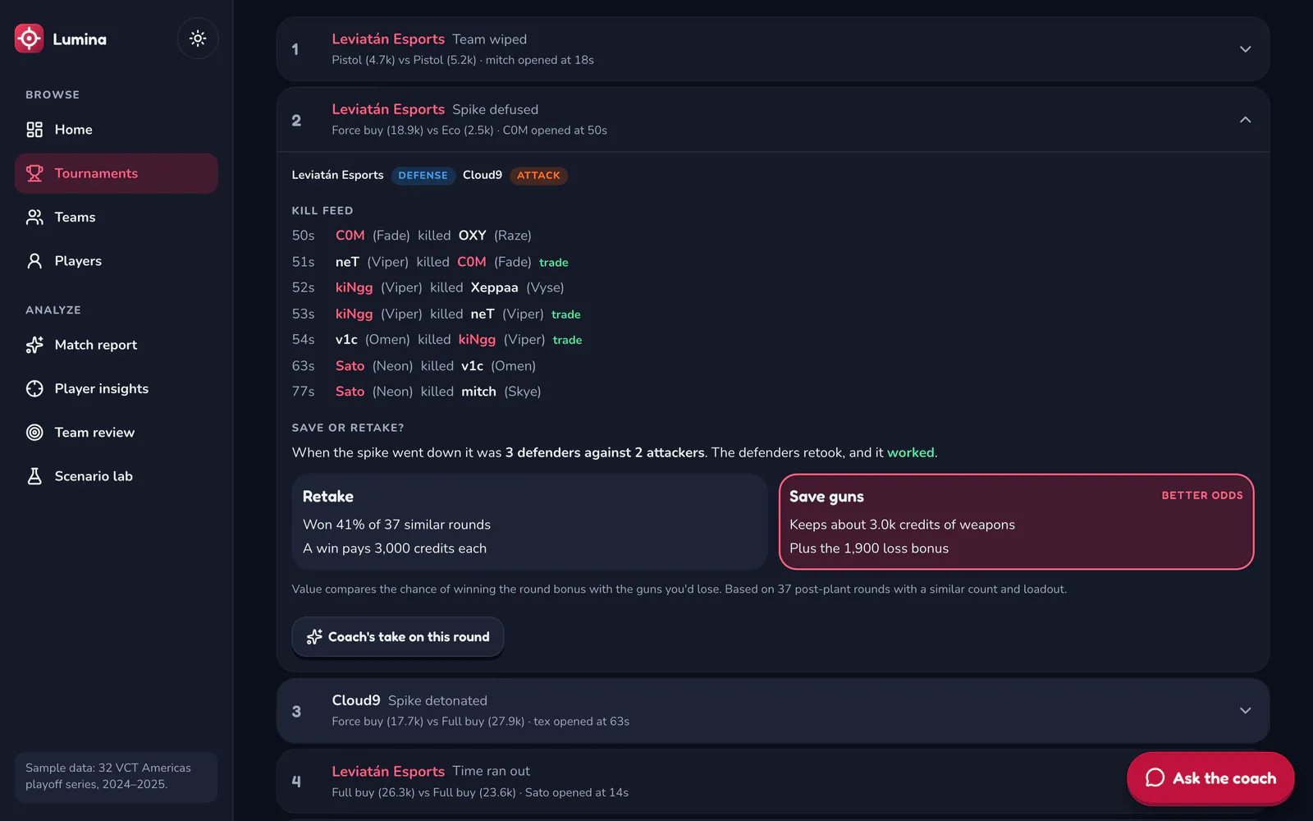Image resolution: width=1313 pixels, height=821 pixels.
Task: Open the Home menu item
Action: pos(117,130)
